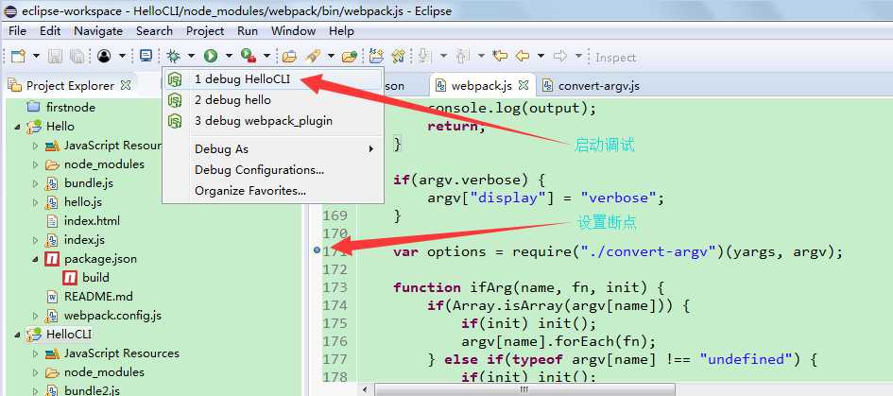Screen dimensions: 893x396
Task: Open the New wizard dropdown arrow
Action: pyautogui.click(x=36, y=57)
